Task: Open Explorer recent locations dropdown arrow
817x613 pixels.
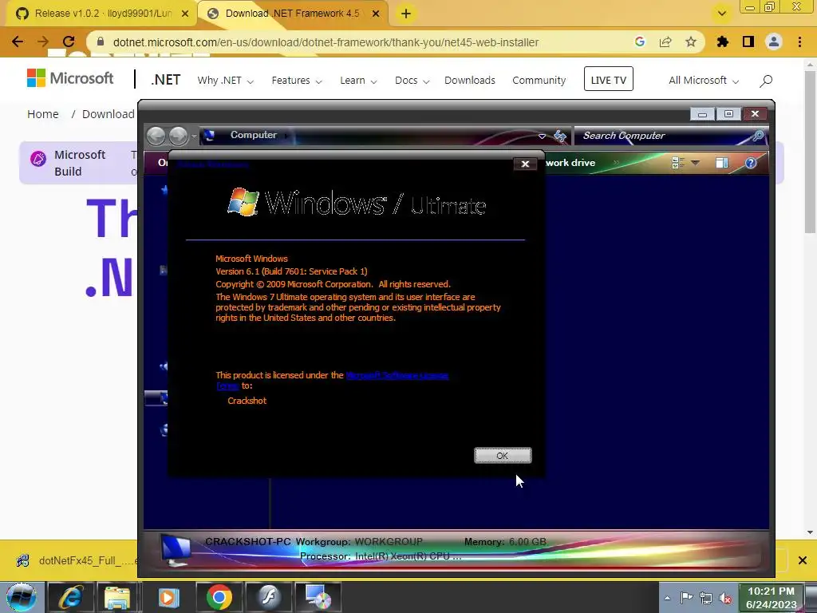Action: click(x=194, y=136)
